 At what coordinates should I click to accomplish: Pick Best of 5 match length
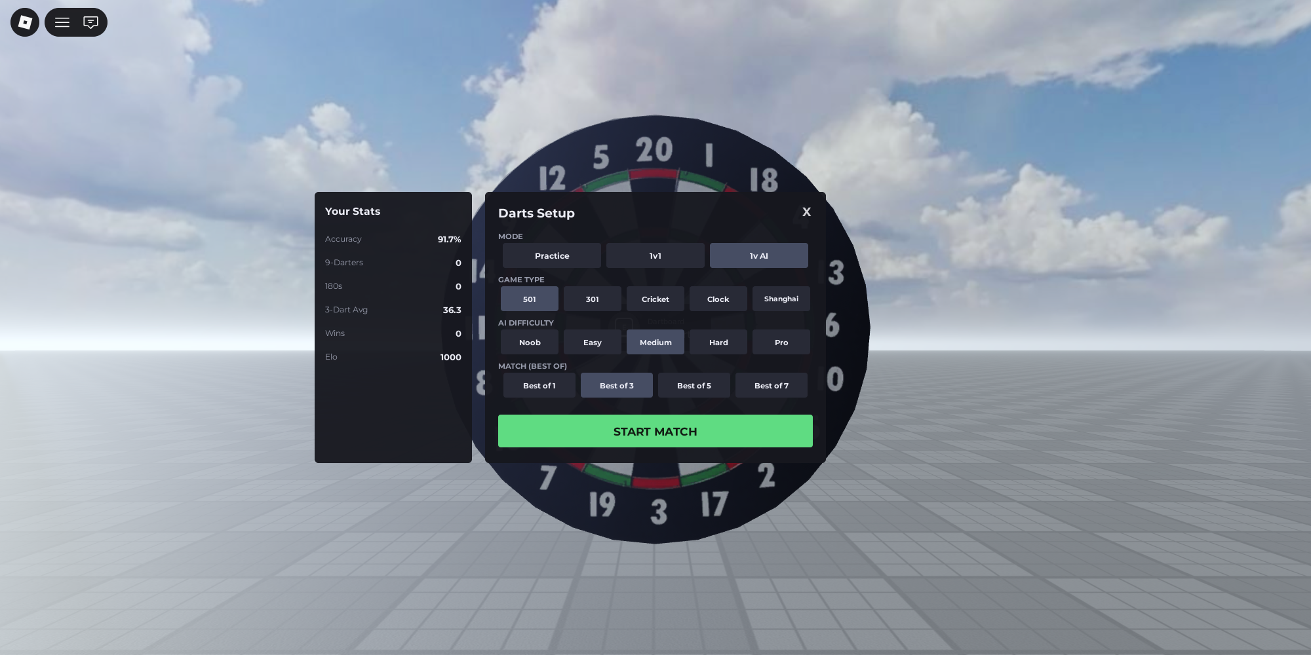click(694, 385)
